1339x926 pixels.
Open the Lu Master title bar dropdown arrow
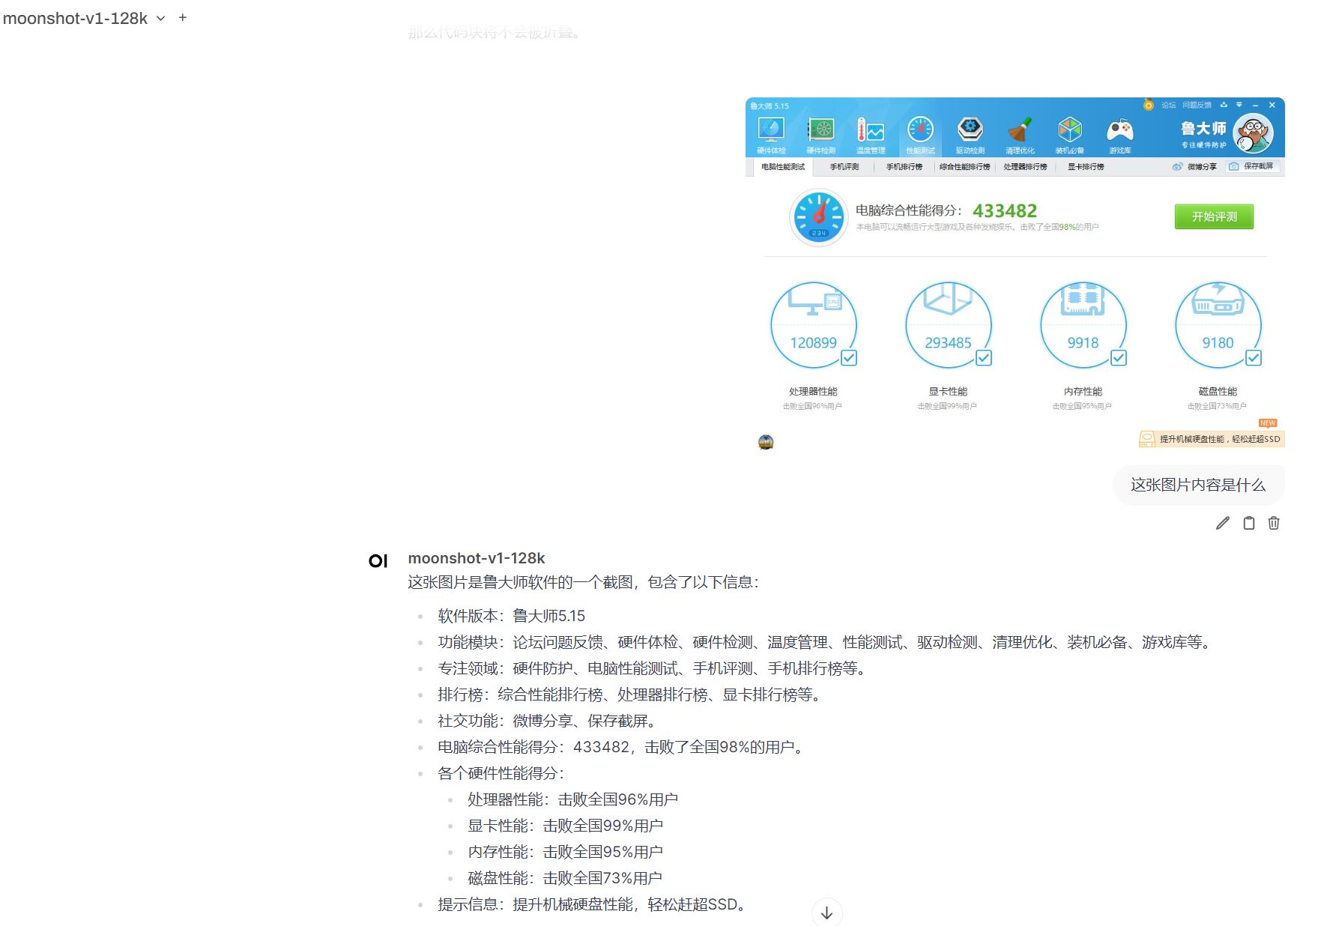point(1239,105)
